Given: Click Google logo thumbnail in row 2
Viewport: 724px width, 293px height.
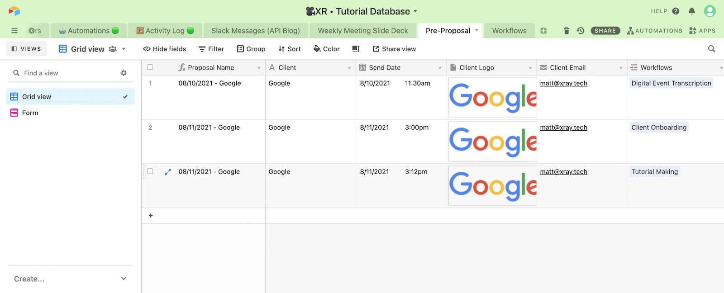Looking at the screenshot, I should [x=492, y=142].
